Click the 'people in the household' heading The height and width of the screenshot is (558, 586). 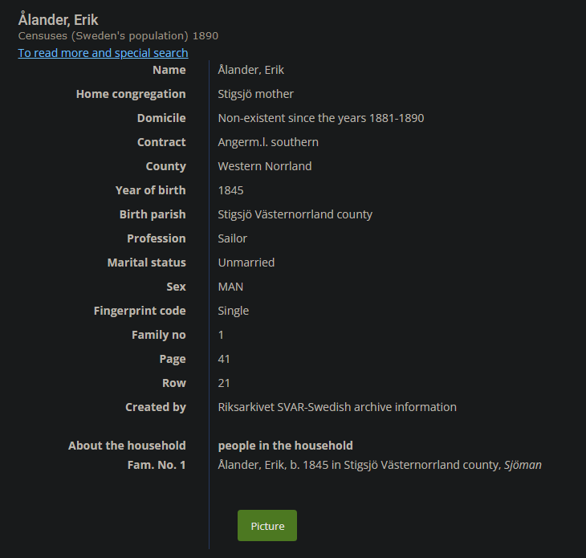coord(286,446)
